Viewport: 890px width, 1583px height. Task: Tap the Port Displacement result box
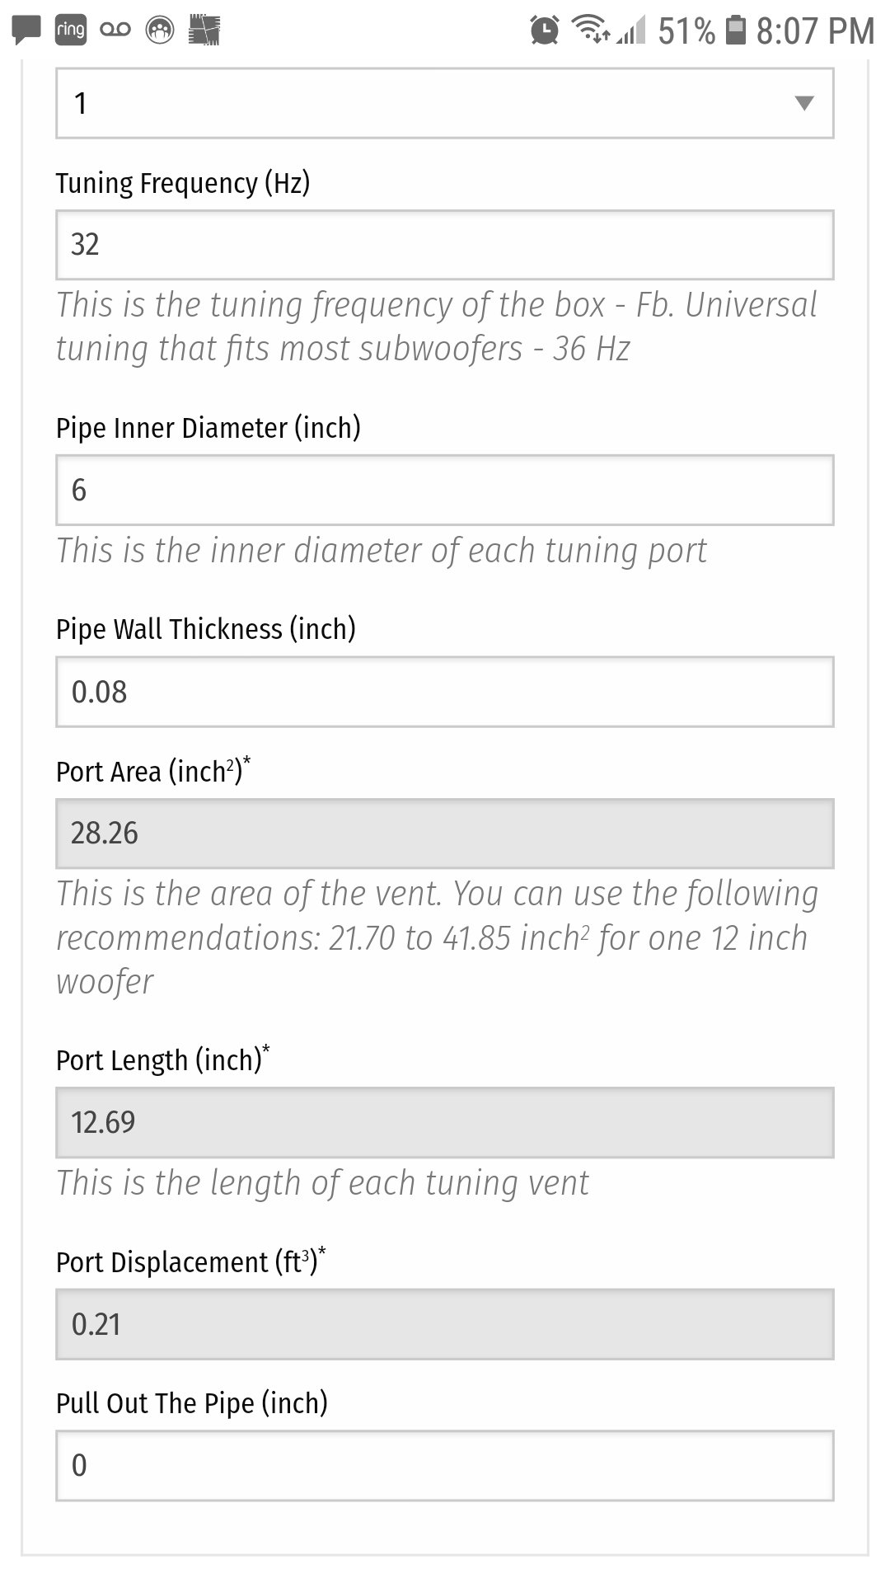click(445, 1324)
